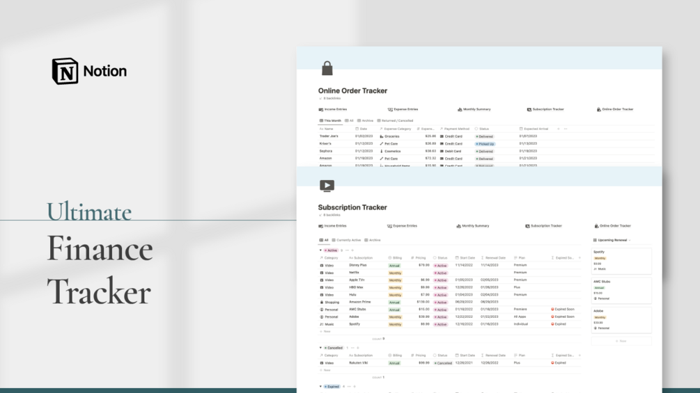Click Billing column header in Active group
The width and height of the screenshot is (700, 393).
[x=395, y=257]
